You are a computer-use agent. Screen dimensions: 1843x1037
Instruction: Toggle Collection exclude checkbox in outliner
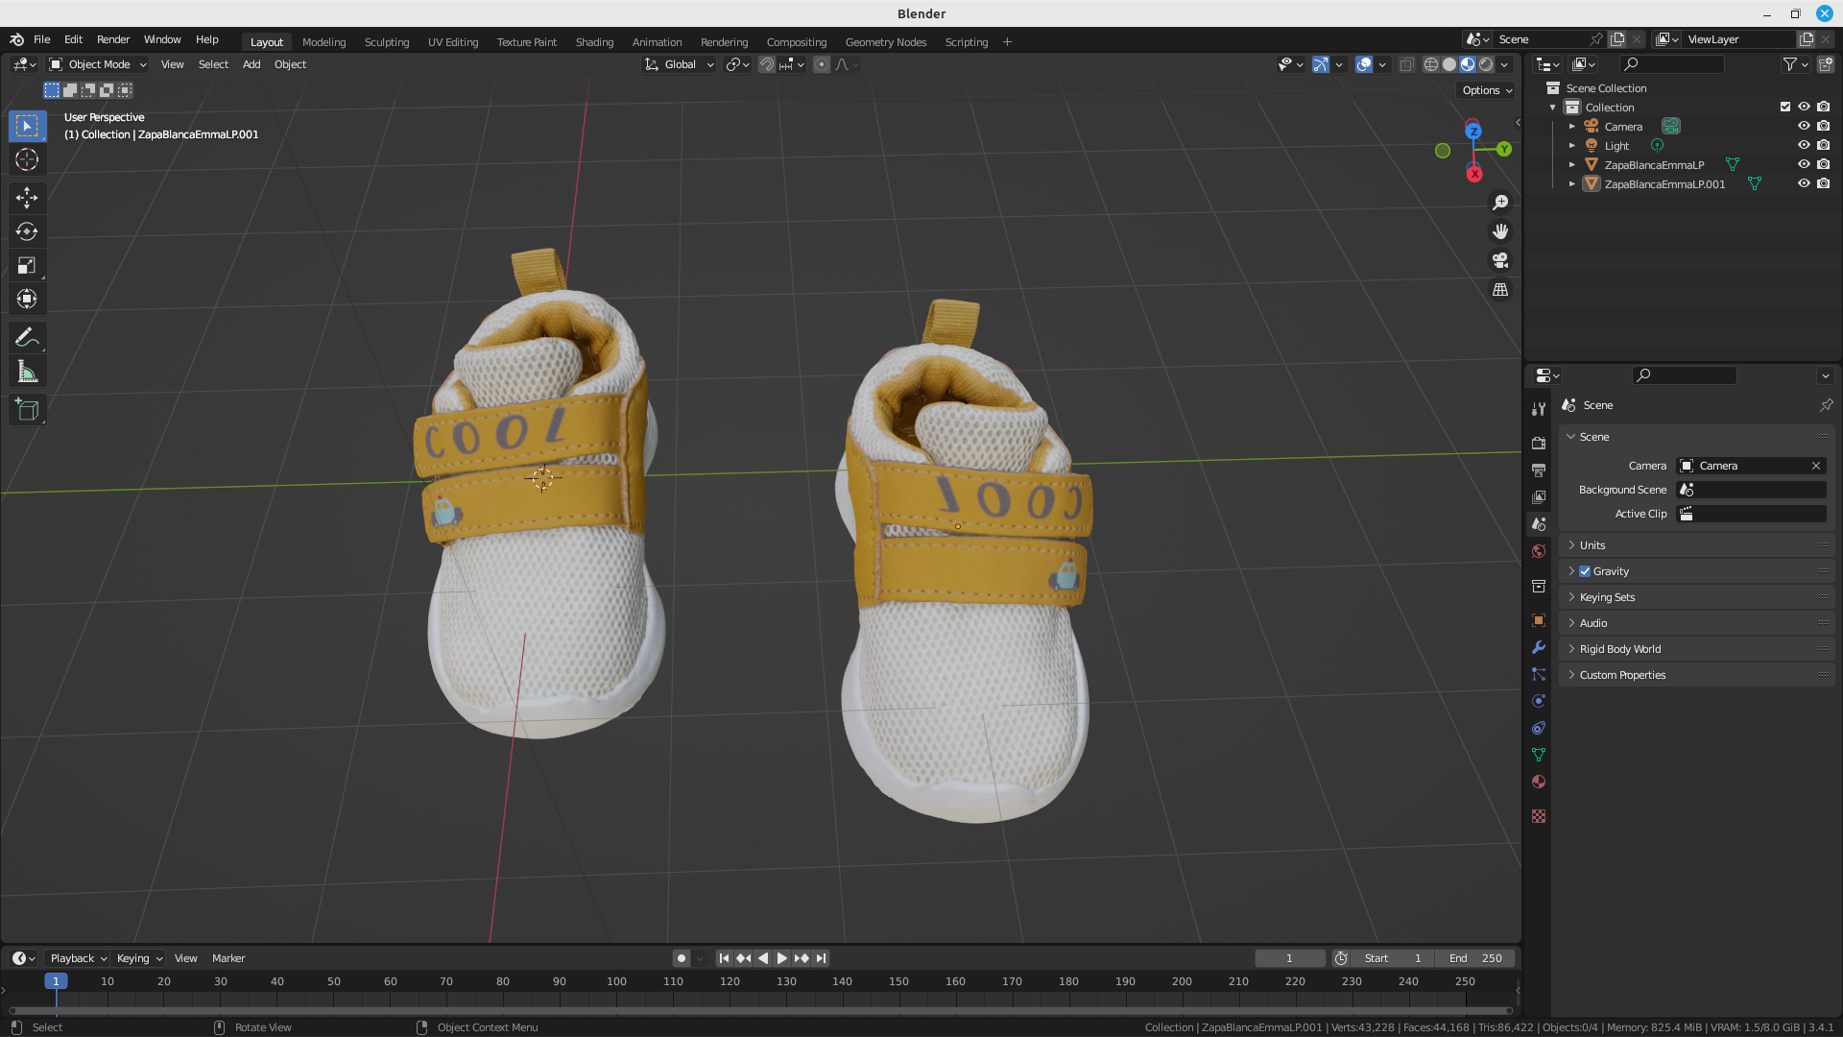click(1785, 108)
